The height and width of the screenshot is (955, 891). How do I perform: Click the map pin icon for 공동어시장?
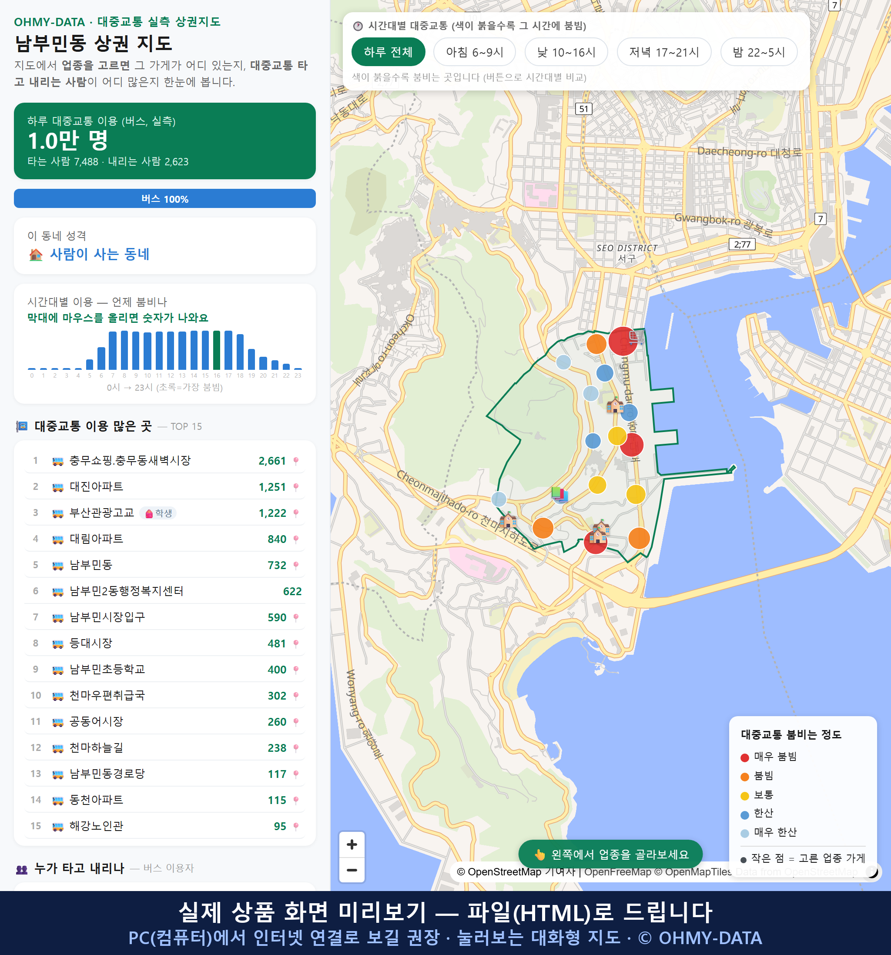[296, 721]
